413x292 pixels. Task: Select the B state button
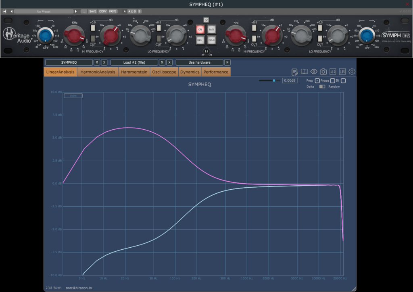140,11
